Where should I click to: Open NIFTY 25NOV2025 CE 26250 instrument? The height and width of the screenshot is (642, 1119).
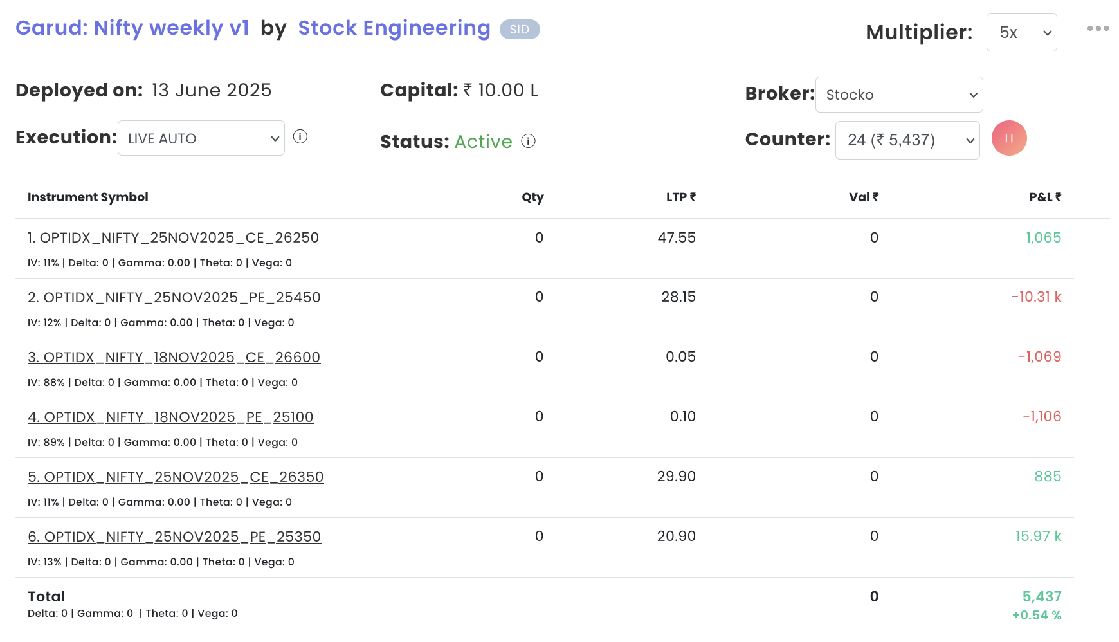click(x=173, y=238)
